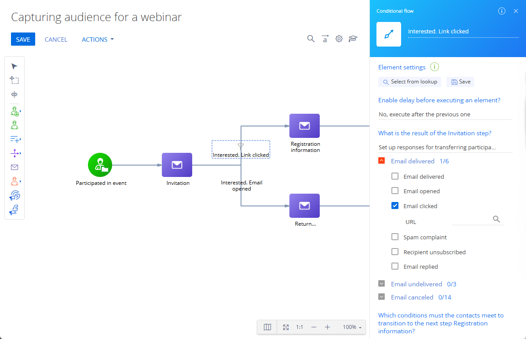The image size is (526, 339).
Task: Pick the Facebook megaphone element icon
Action: pos(14,210)
